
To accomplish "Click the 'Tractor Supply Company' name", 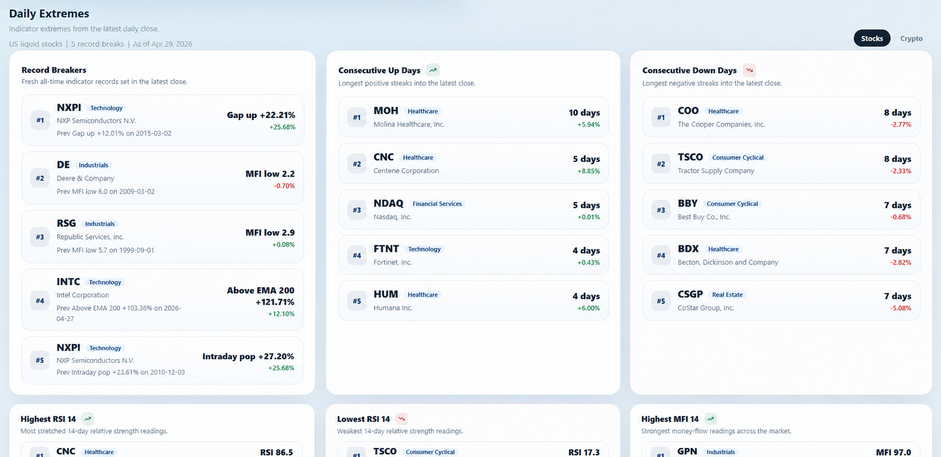I will tap(716, 171).
